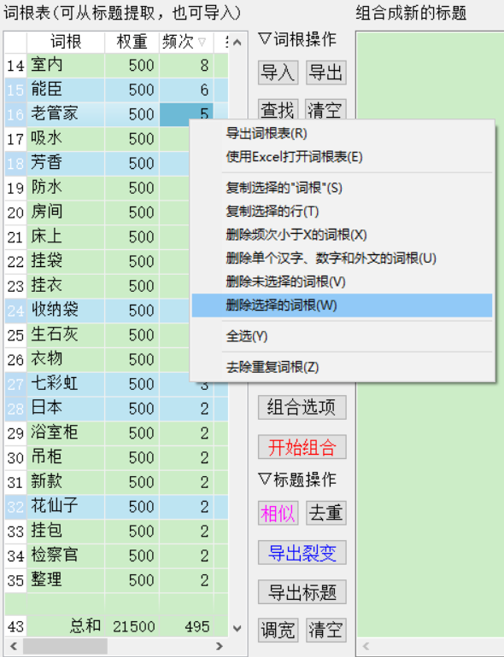This screenshot has height=657, width=504.
Task: Click the horizontal scrollbar's left arrow
Action: coord(14,646)
